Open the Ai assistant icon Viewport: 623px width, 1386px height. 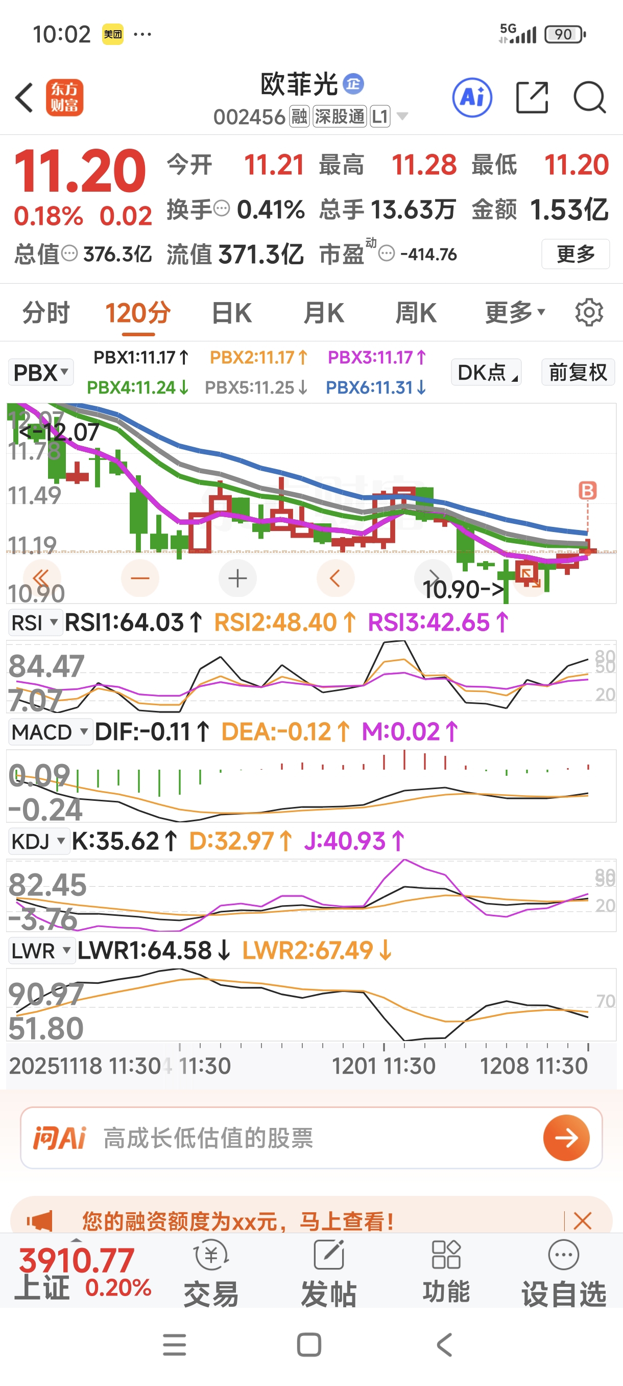click(x=472, y=98)
